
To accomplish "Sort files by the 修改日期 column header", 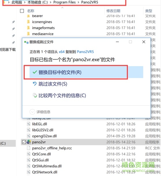I will pyautogui.click(x=113, y=11).
